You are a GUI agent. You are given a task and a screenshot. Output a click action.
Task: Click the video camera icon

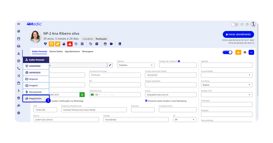click(x=111, y=44)
